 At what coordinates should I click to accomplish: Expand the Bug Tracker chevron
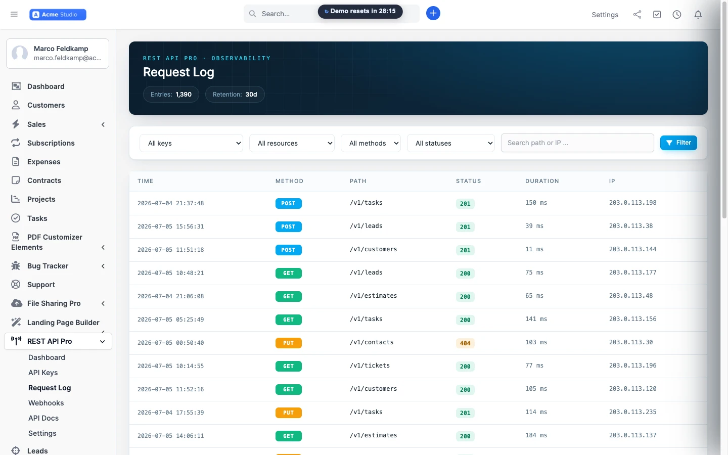tap(103, 266)
